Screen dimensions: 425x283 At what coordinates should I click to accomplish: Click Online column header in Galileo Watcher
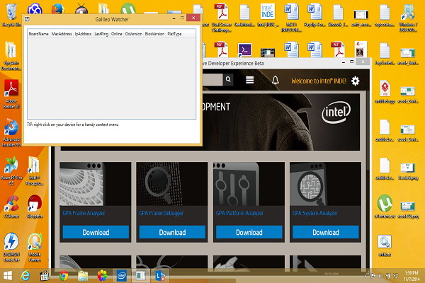click(x=117, y=34)
